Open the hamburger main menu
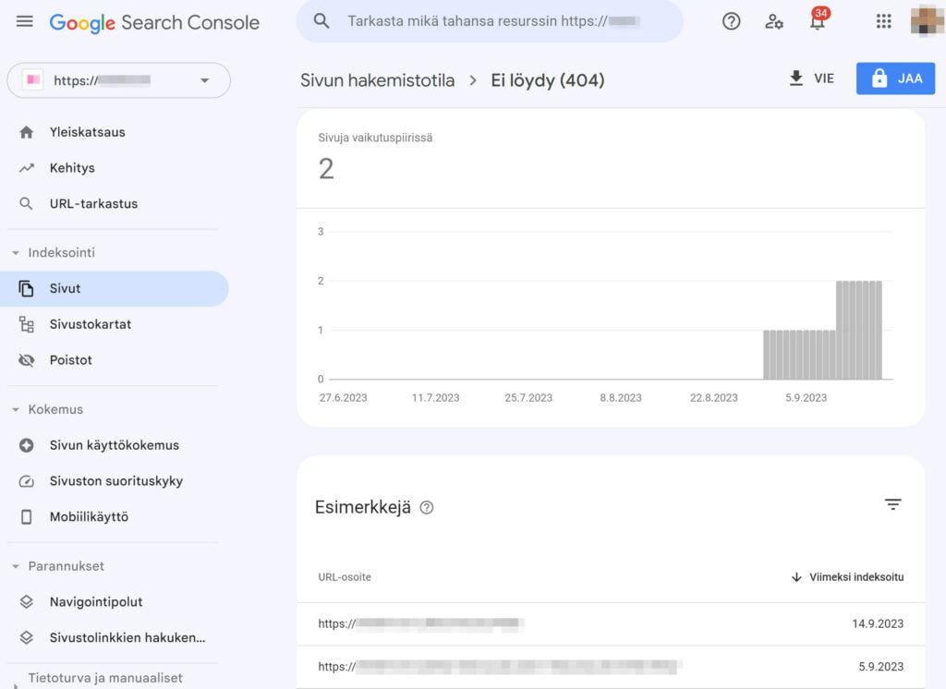The image size is (946, 689). coord(25,21)
